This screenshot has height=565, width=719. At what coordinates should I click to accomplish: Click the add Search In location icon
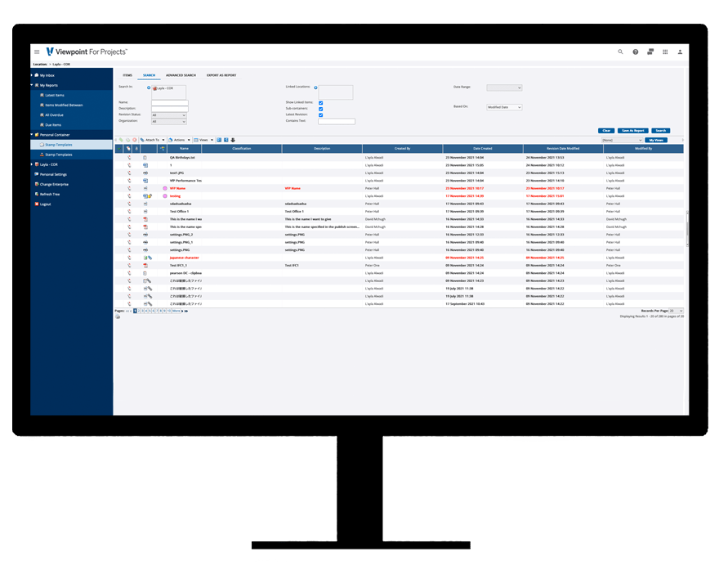[149, 87]
